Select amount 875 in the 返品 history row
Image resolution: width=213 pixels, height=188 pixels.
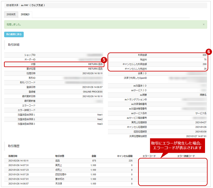pyautogui.click(x=94, y=161)
